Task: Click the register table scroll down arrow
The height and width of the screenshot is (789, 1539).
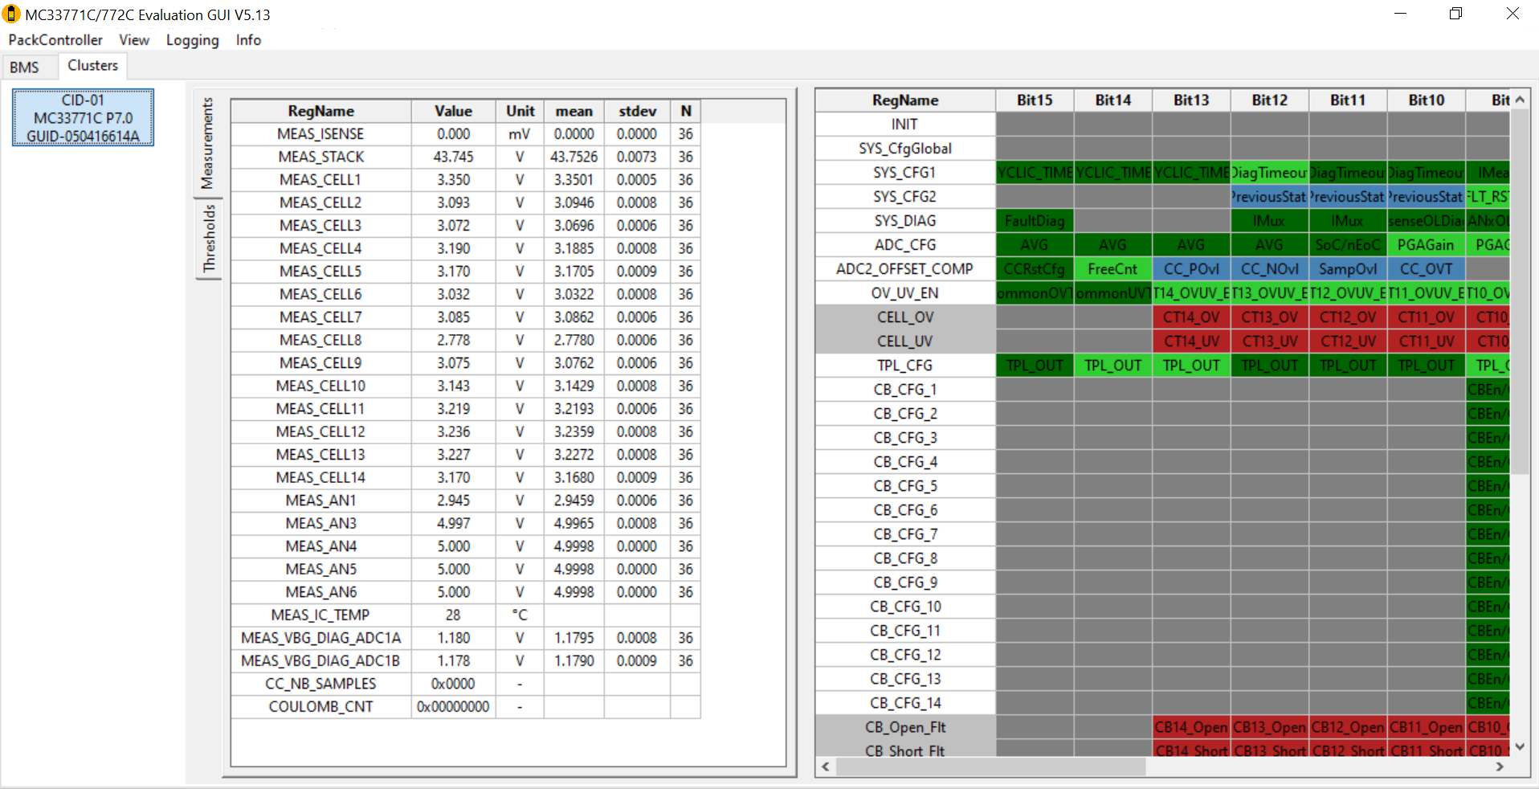Action: pos(1520,746)
